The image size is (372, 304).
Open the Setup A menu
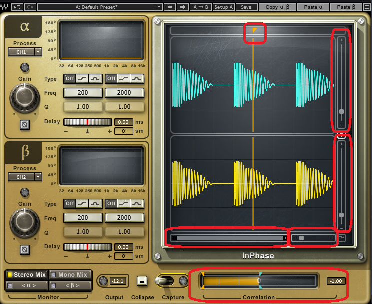pos(224,7)
